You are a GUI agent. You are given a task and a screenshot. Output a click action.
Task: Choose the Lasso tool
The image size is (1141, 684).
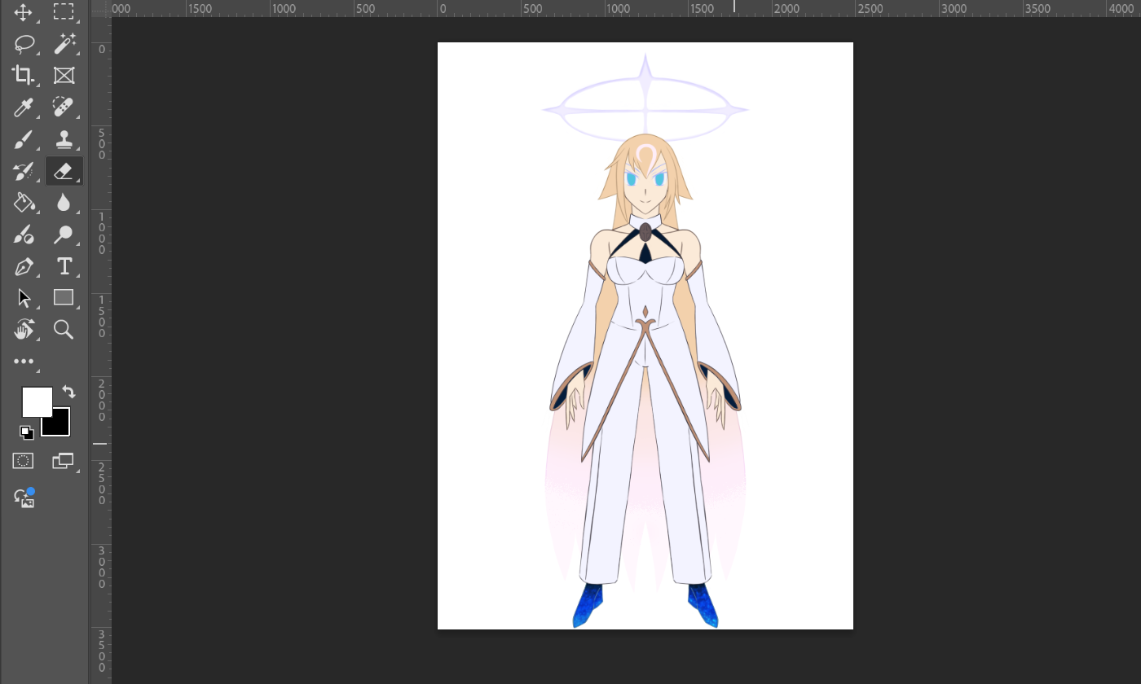pyautogui.click(x=24, y=44)
